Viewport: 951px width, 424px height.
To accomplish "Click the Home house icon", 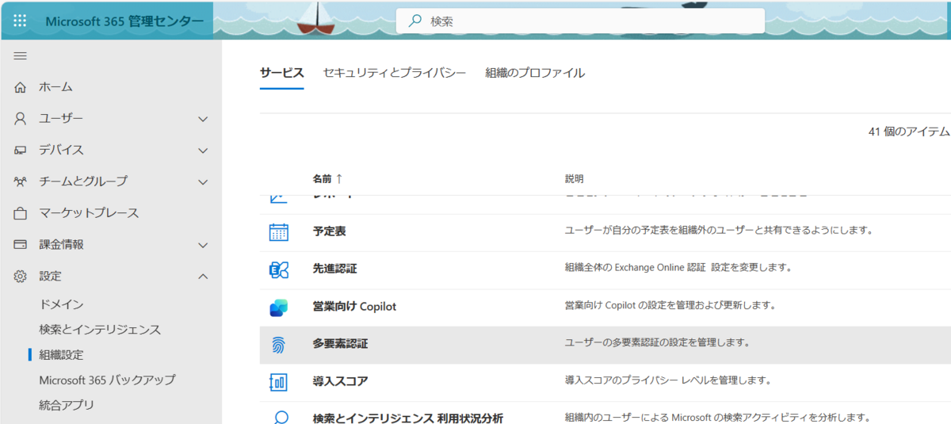I will pyautogui.click(x=21, y=86).
